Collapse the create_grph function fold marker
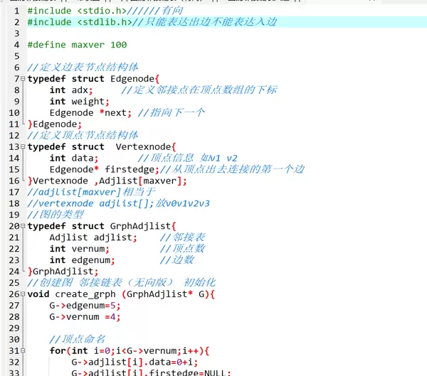Image resolution: width=427 pixels, height=376 pixels. tap(23, 294)
